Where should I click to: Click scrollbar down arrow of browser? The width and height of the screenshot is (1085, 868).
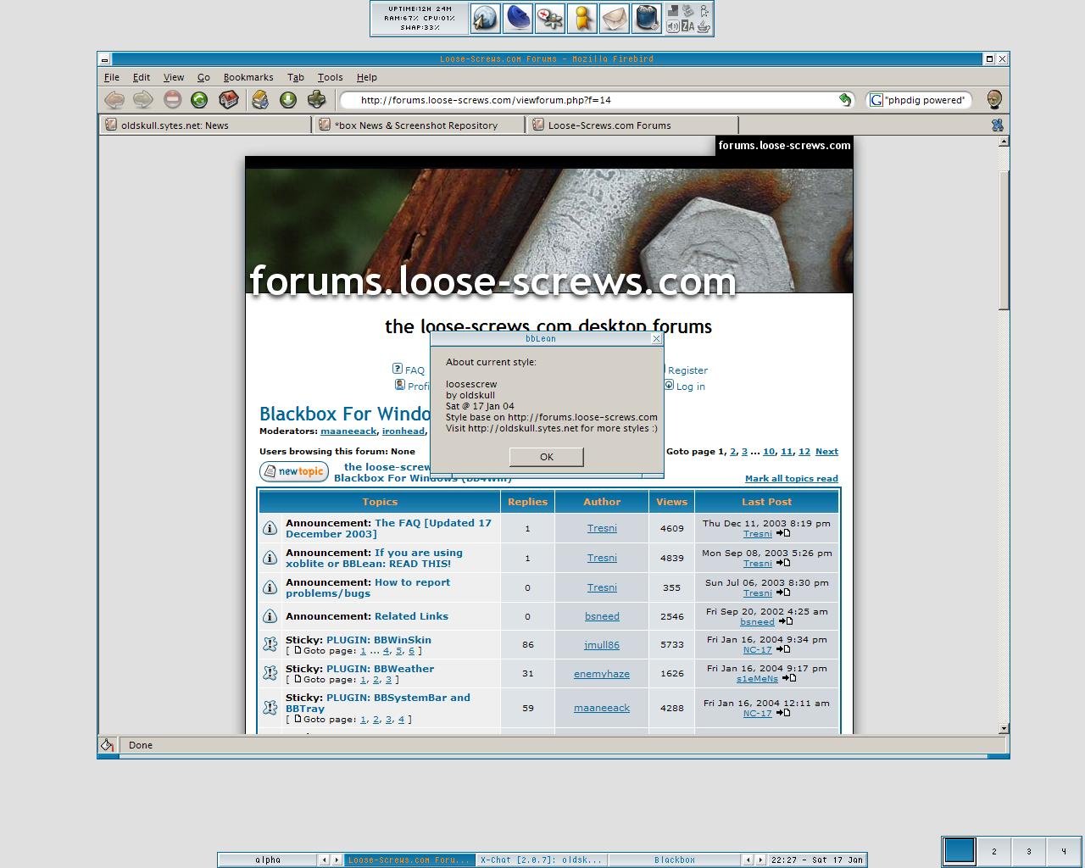(1004, 728)
